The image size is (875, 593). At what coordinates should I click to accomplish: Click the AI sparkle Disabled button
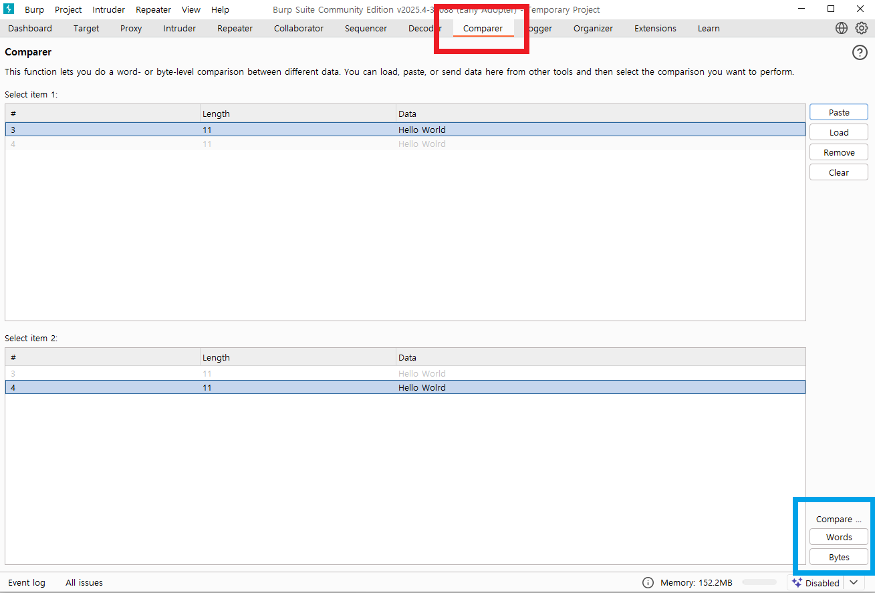point(816,582)
